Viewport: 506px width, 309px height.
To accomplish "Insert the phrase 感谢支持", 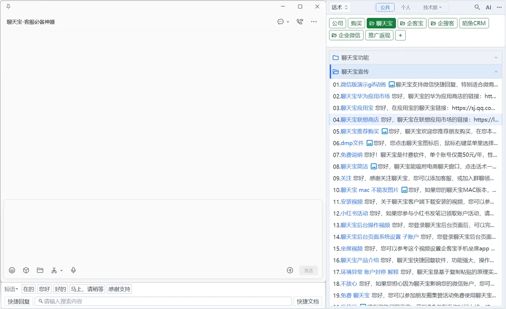I will [x=119, y=289].
